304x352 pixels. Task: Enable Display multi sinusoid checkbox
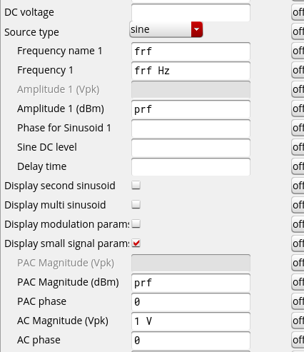[x=136, y=204]
